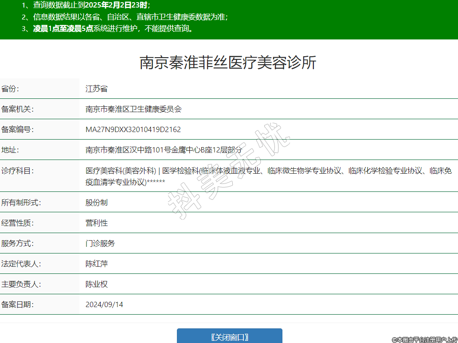Click the 经营性质 value 营利性

pos(97,223)
